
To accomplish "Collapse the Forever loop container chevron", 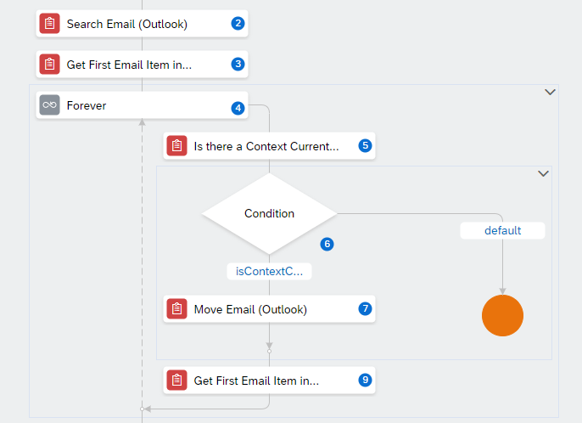I will pos(550,92).
